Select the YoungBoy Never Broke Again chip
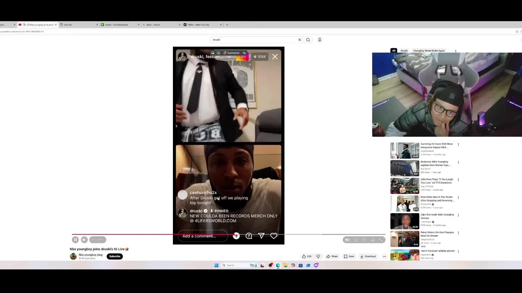The height and width of the screenshot is (293, 522). [x=429, y=51]
